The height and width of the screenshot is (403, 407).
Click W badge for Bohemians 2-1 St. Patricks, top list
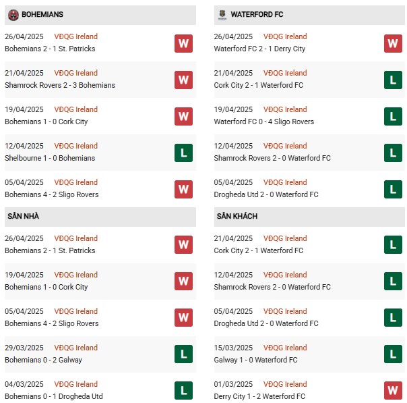(183, 43)
